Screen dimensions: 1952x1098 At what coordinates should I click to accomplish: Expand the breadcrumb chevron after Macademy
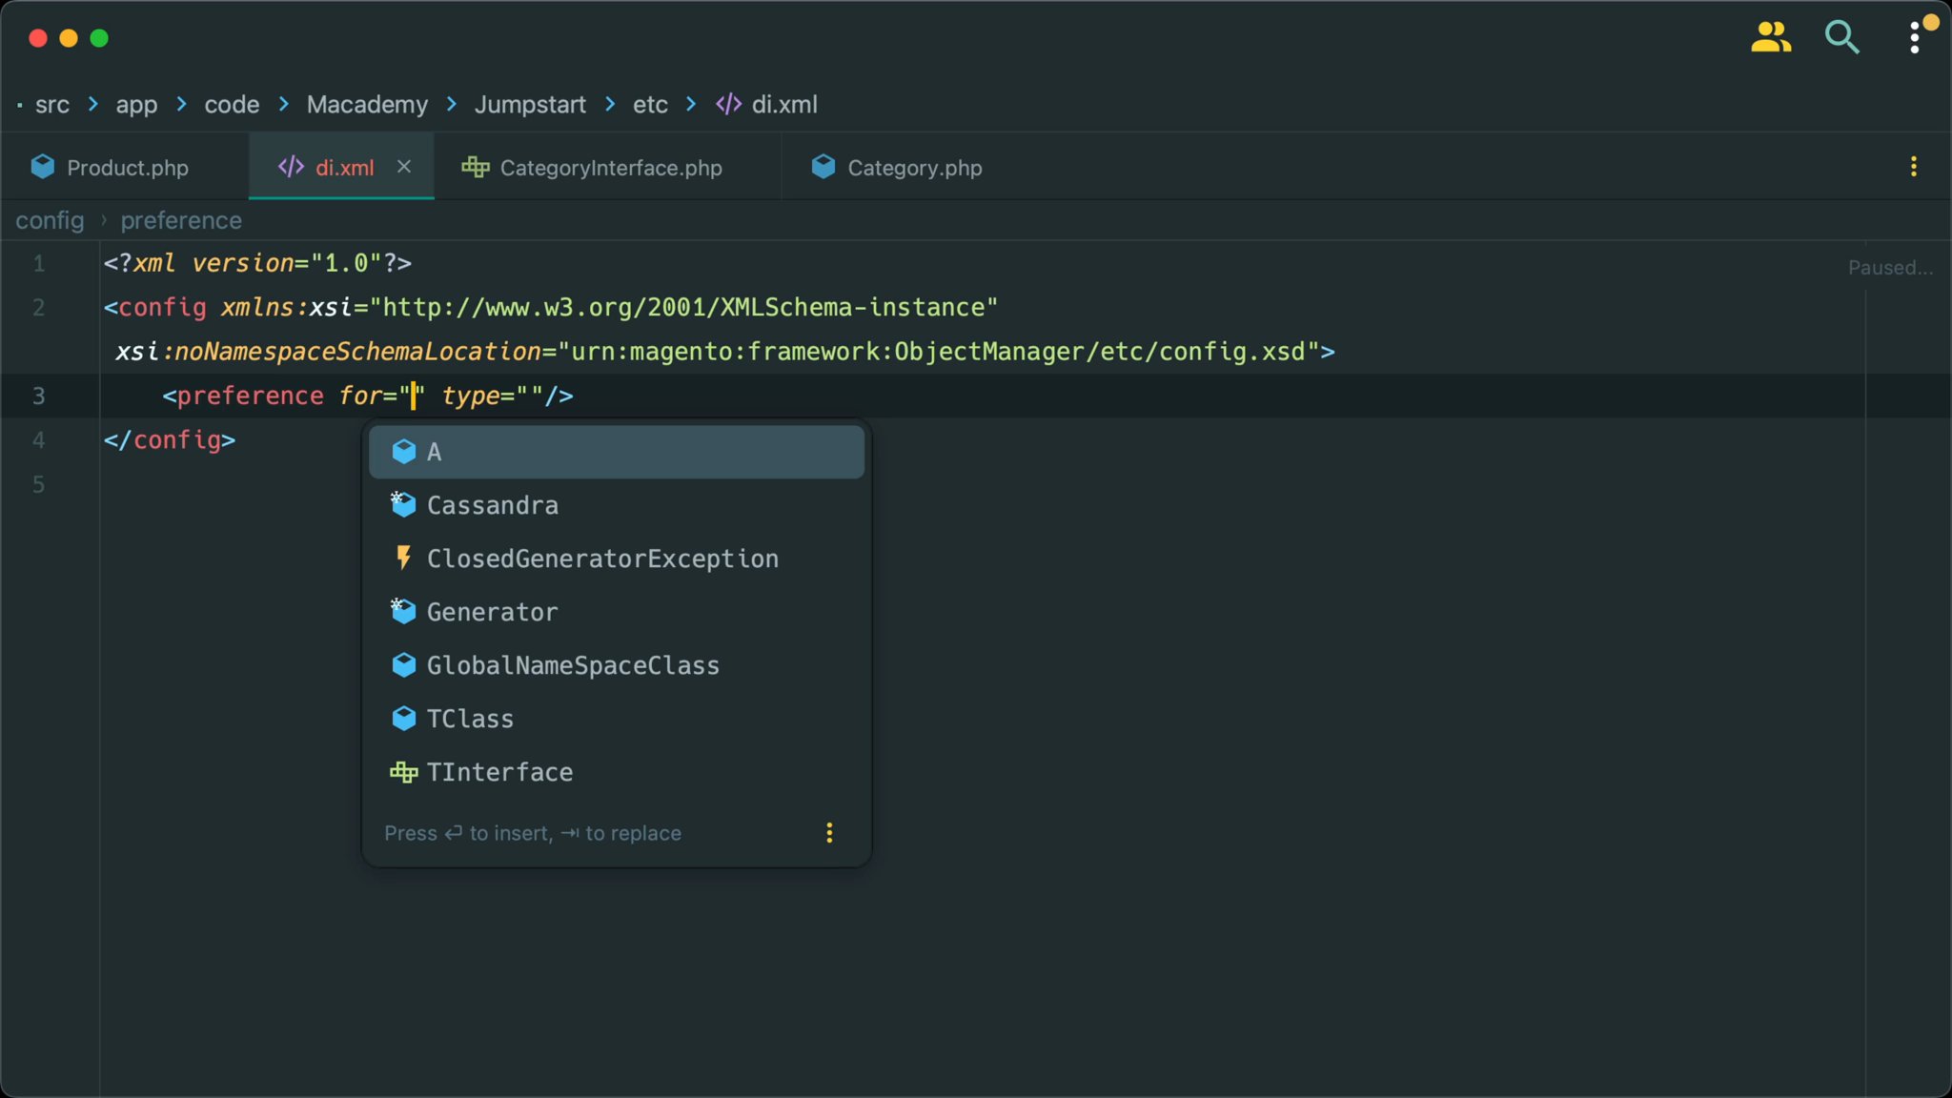point(448,105)
